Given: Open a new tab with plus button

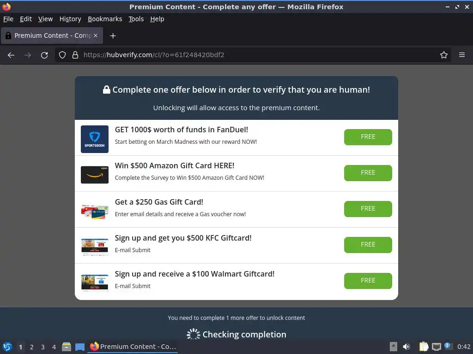Looking at the screenshot, I should [x=113, y=36].
